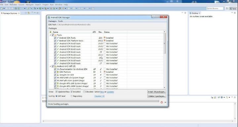Screen dimensions: 238x127
Task: Open the Tools menu in SDK Manager
Action: click(x=60, y=21)
